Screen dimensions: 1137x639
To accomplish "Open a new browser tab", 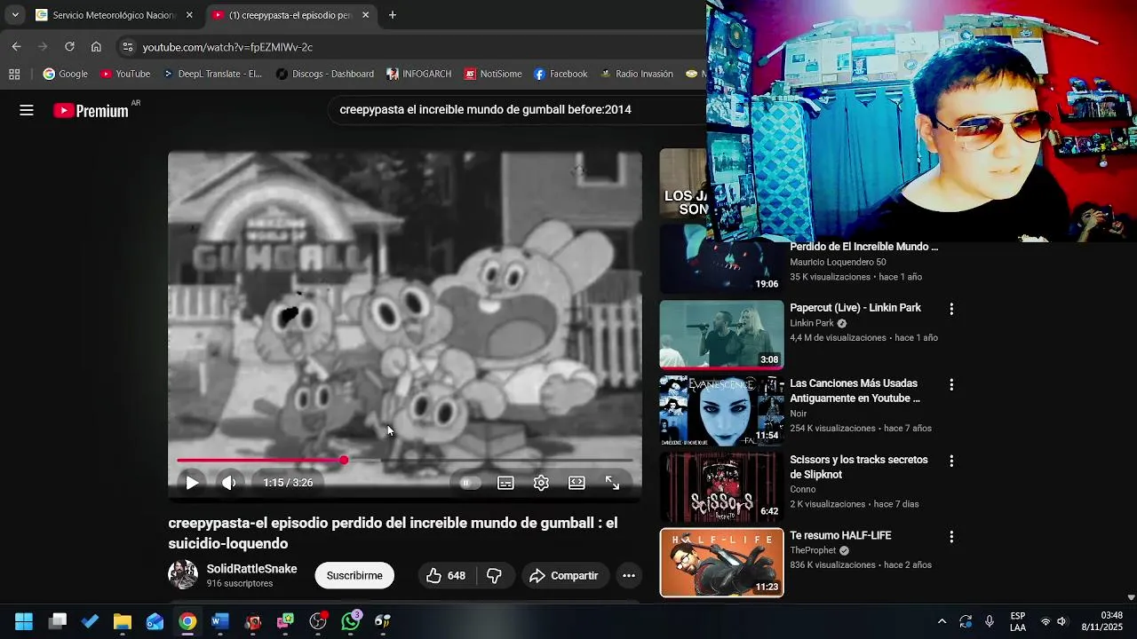I will (393, 15).
